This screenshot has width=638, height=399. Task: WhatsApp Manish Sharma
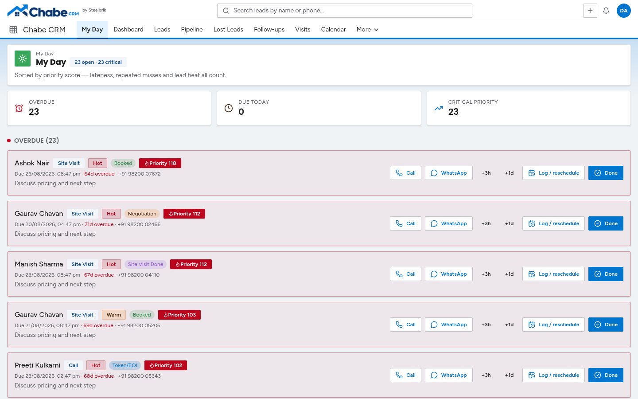[448, 274]
